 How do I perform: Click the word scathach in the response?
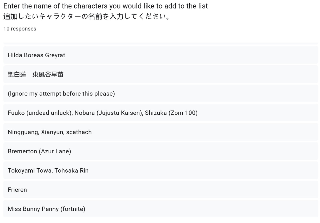[79, 132]
